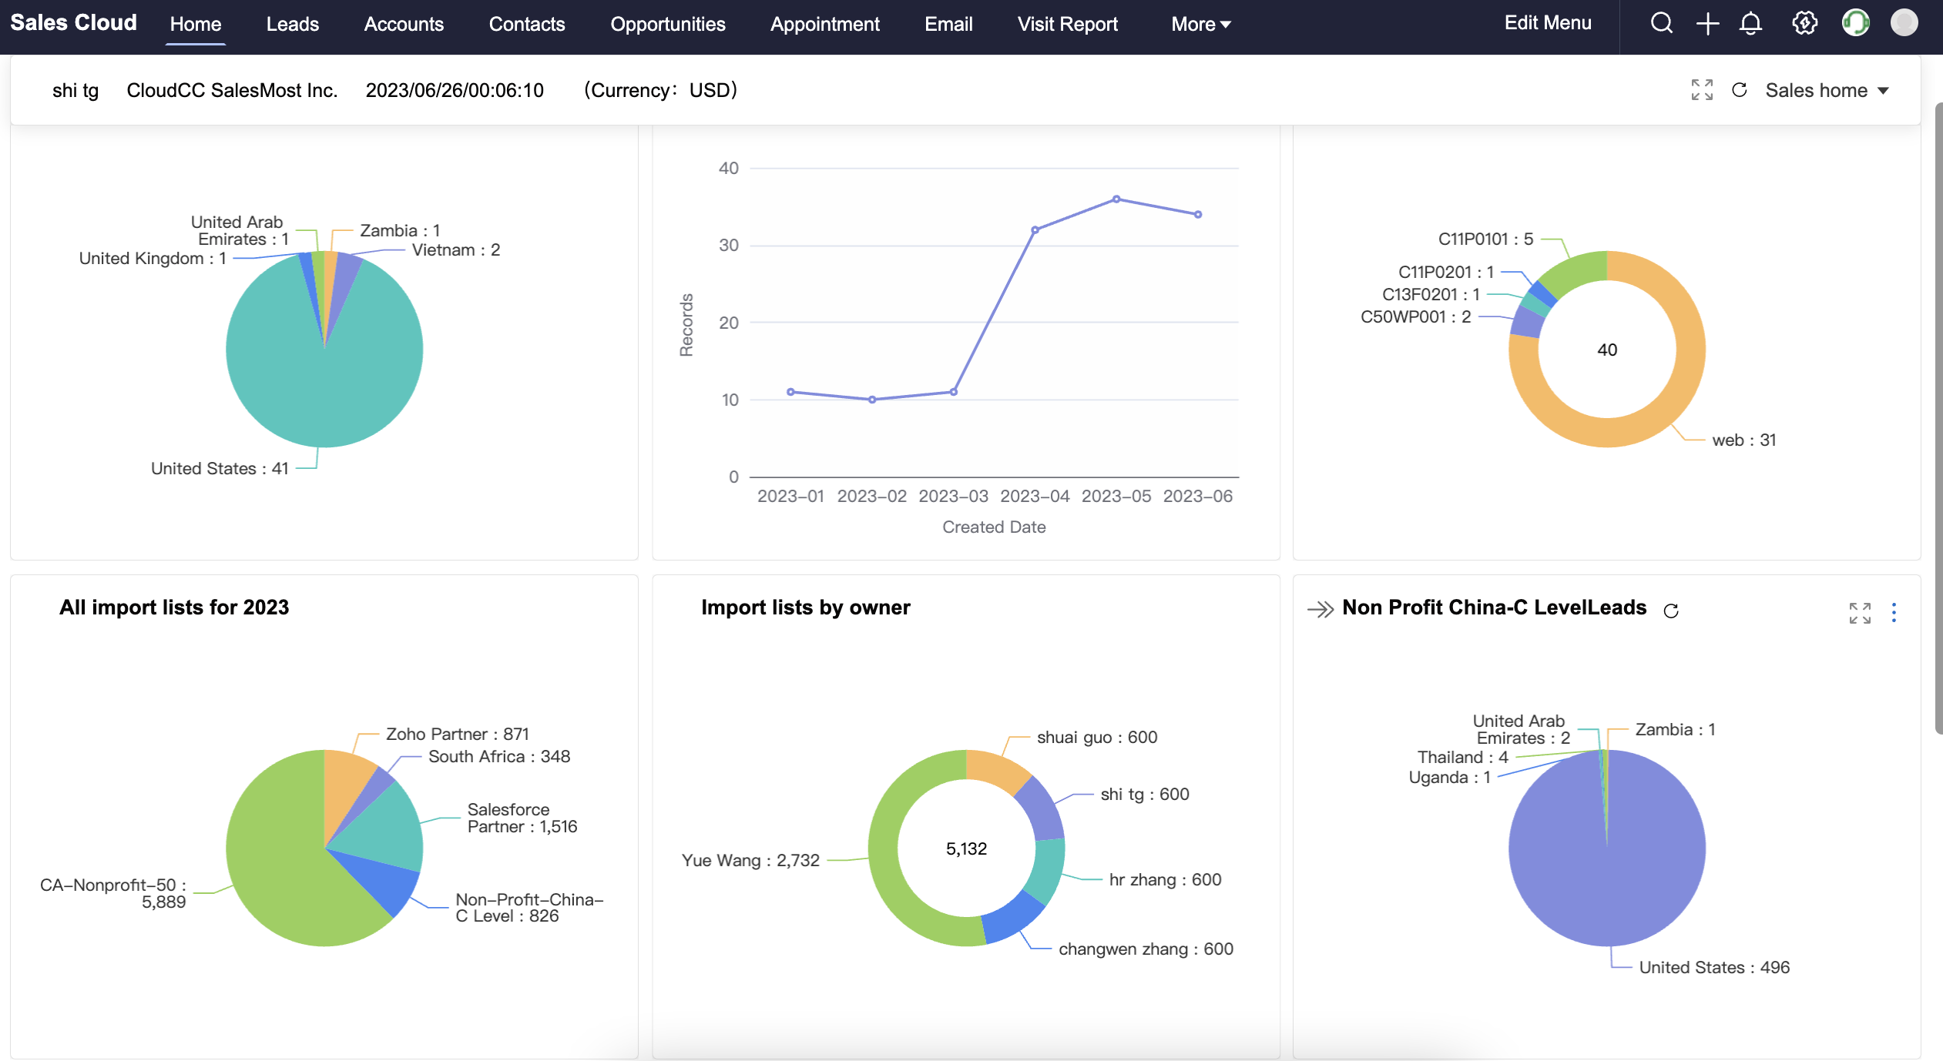Open three-dot menu on LevelLeads card

coord(1894,613)
